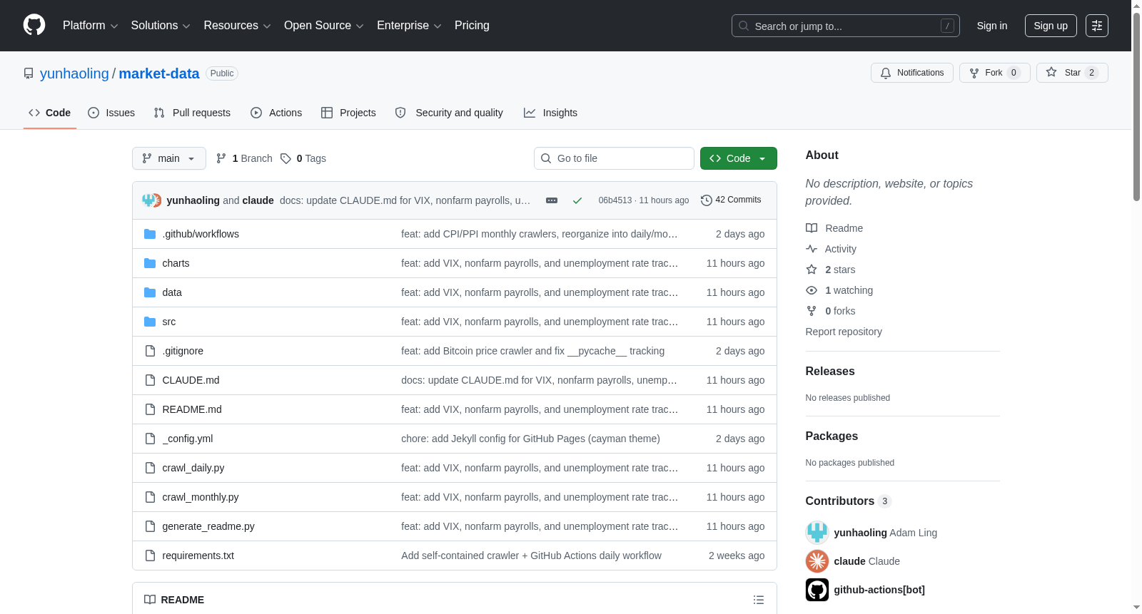Click the commit history clock icon
Viewport: 1142px width, 614px height.
click(707, 200)
